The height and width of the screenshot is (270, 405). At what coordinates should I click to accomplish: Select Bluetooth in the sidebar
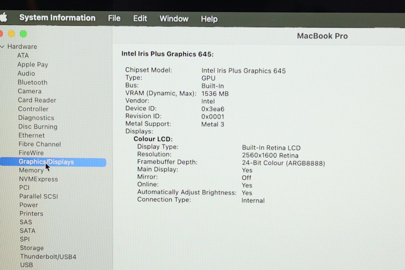coord(32,82)
